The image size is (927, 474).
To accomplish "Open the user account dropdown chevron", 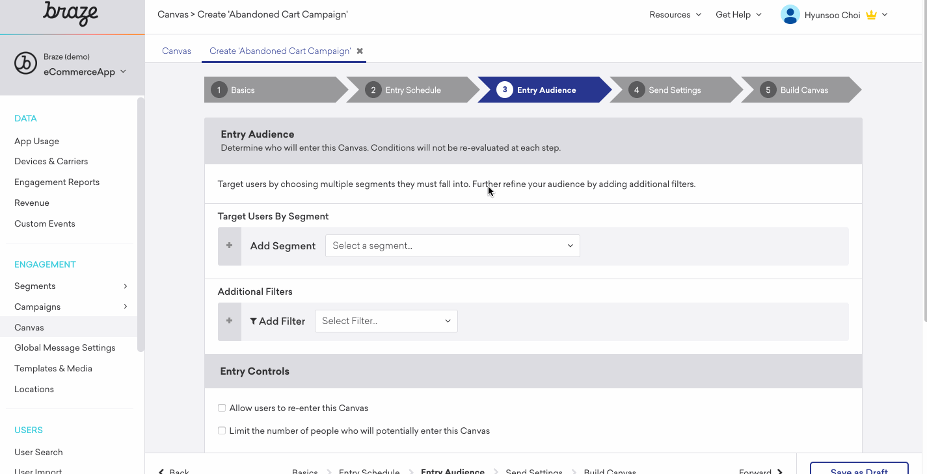I will 885,14.
